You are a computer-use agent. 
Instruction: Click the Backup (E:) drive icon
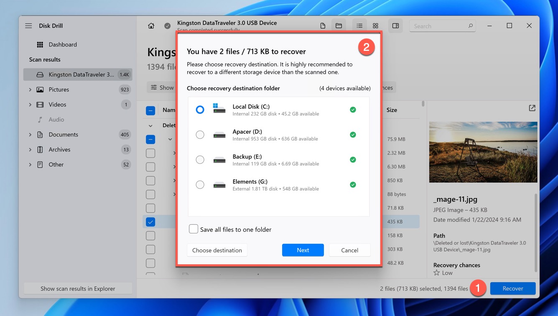219,160
